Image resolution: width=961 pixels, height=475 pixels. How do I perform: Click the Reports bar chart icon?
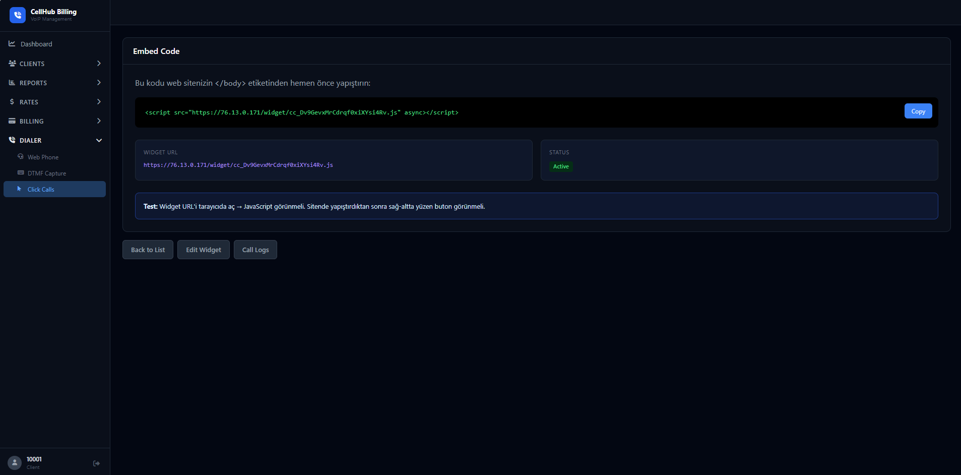12,83
